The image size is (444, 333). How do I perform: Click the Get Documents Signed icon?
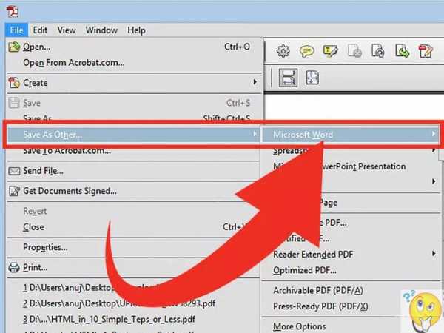[14, 191]
